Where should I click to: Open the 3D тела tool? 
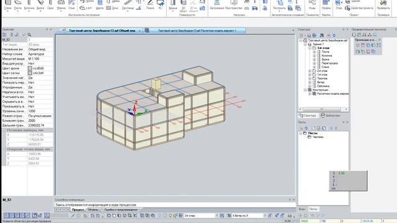tap(184, 6)
